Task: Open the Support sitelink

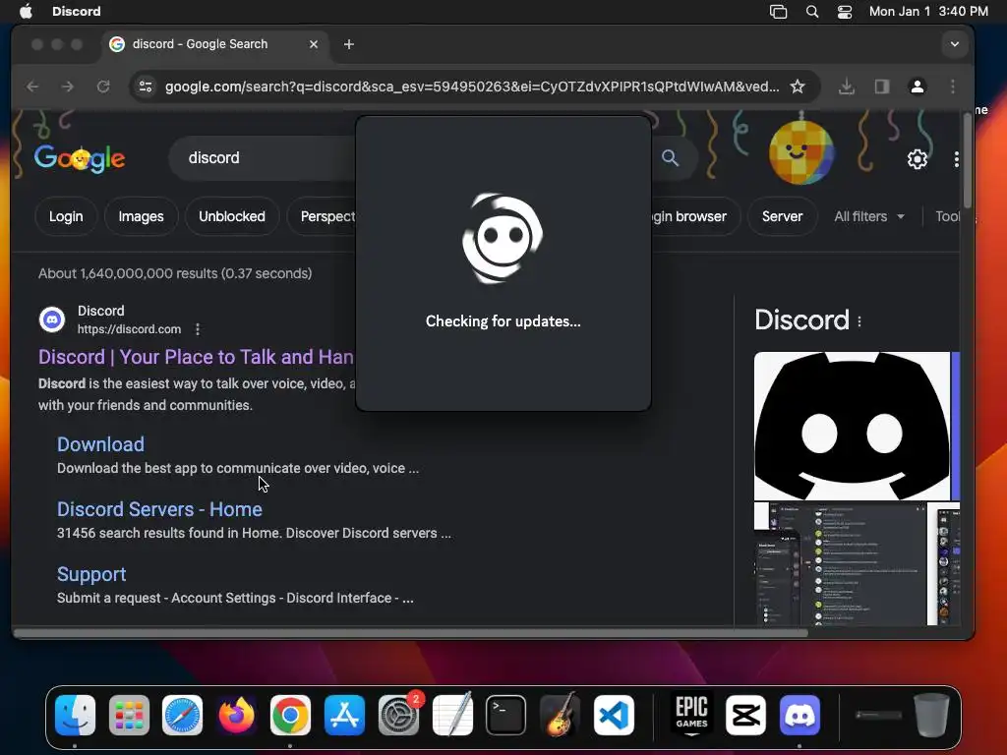Action: tap(91, 574)
